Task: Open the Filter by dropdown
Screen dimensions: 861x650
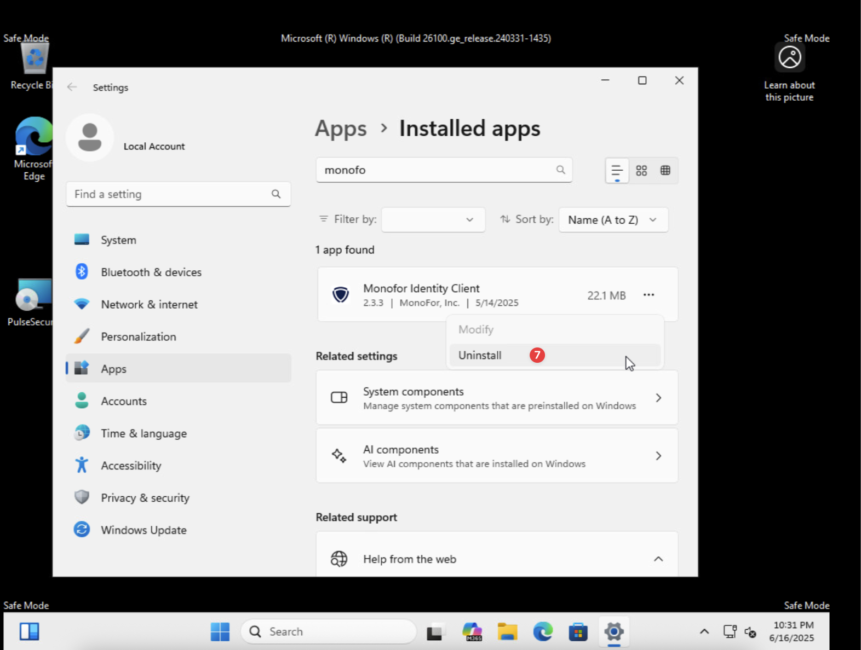Action: 433,220
